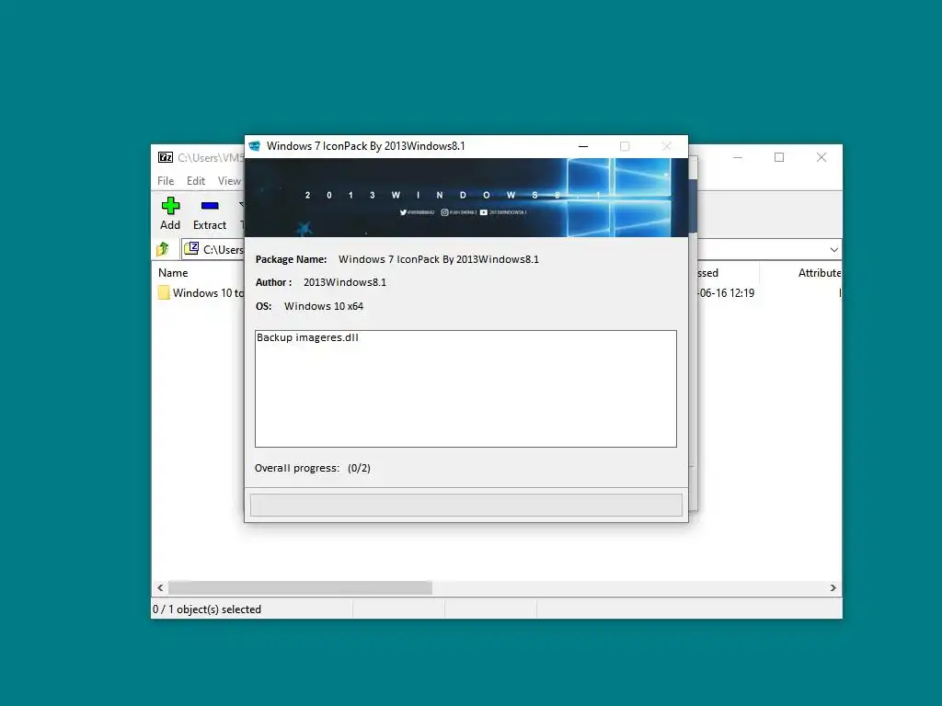Minimize the Windows 7 IconPack installer window

tap(582, 146)
